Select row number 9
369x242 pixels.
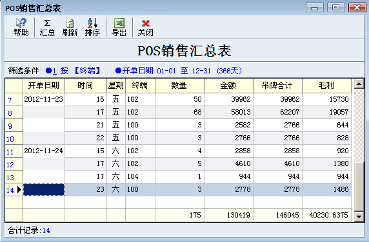[x=14, y=126]
